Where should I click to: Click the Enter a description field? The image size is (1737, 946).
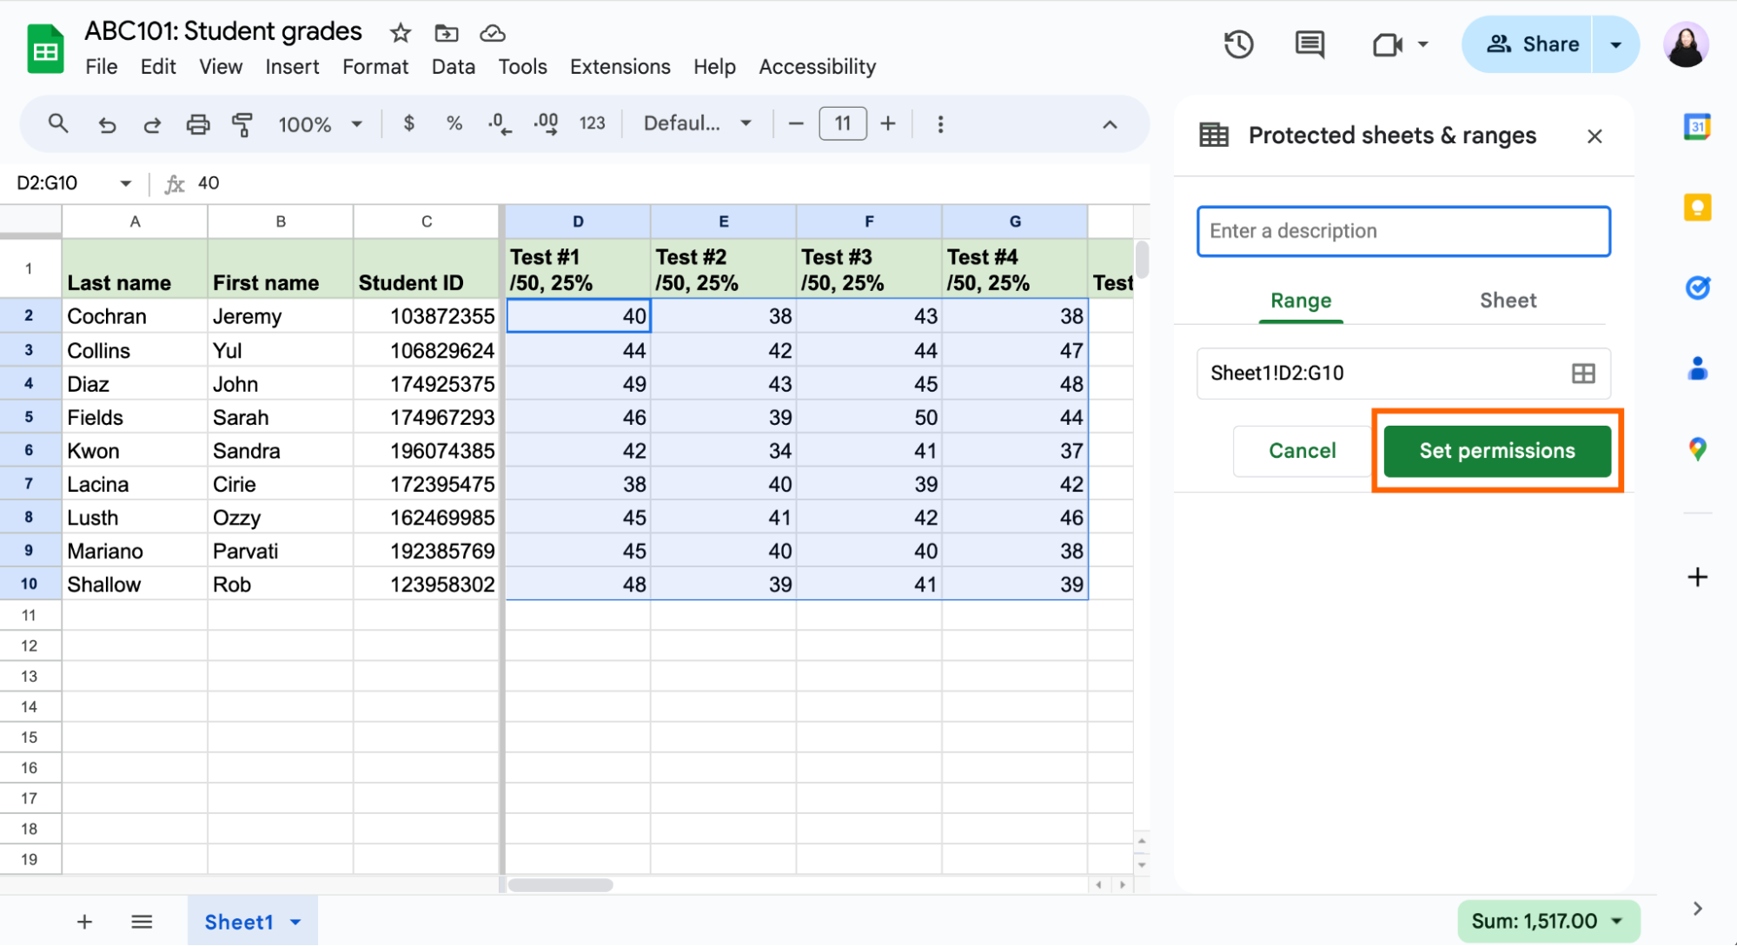pyautogui.click(x=1402, y=231)
